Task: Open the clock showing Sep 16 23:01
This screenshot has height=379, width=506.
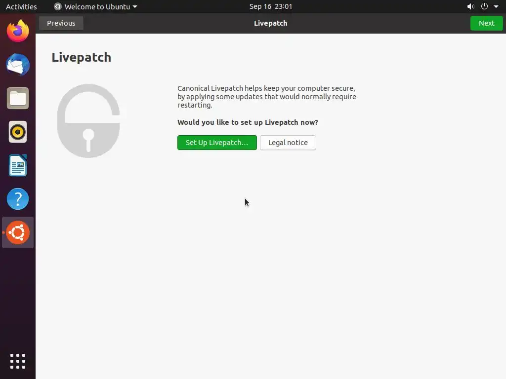Action: tap(270, 6)
